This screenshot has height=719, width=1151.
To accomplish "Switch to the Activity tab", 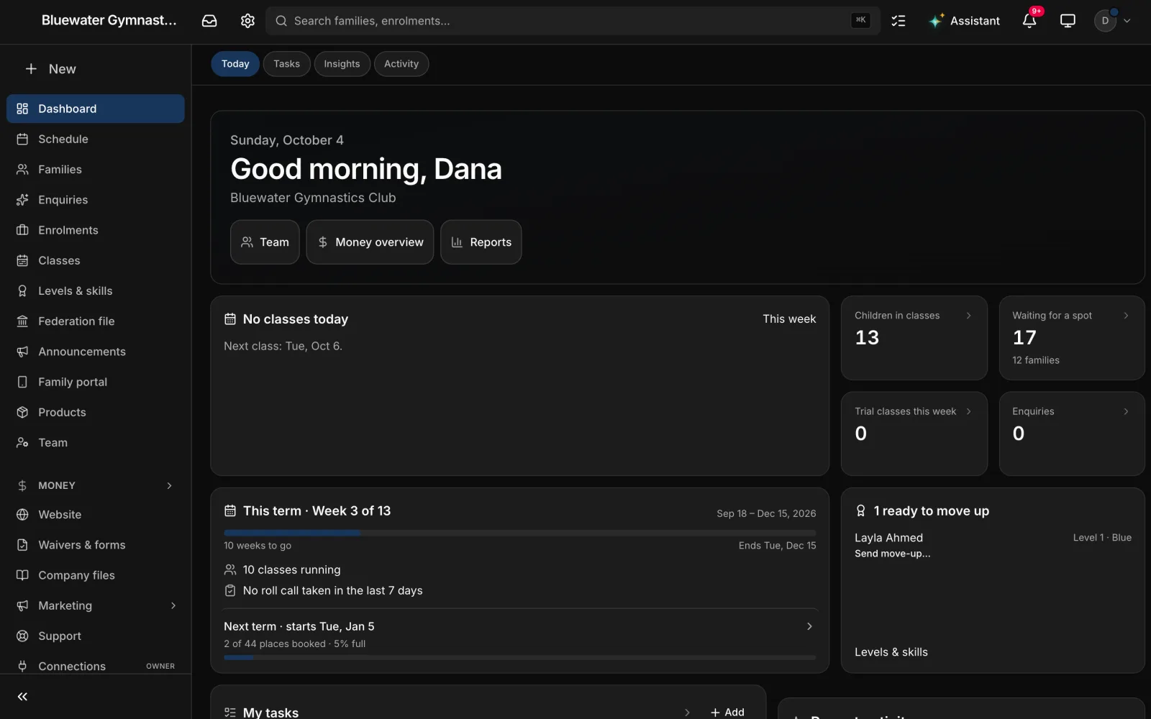I will click(401, 64).
